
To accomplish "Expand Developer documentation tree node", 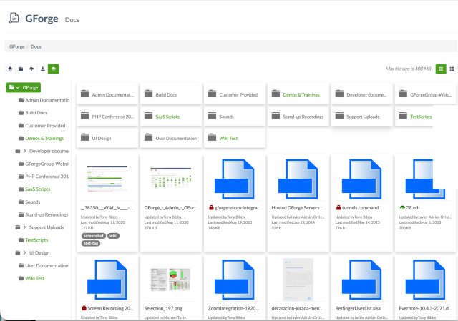I will point(24,151).
